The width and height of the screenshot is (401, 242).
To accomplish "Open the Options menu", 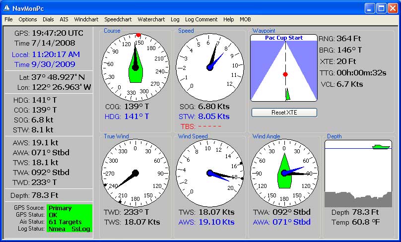I will 28,19.
